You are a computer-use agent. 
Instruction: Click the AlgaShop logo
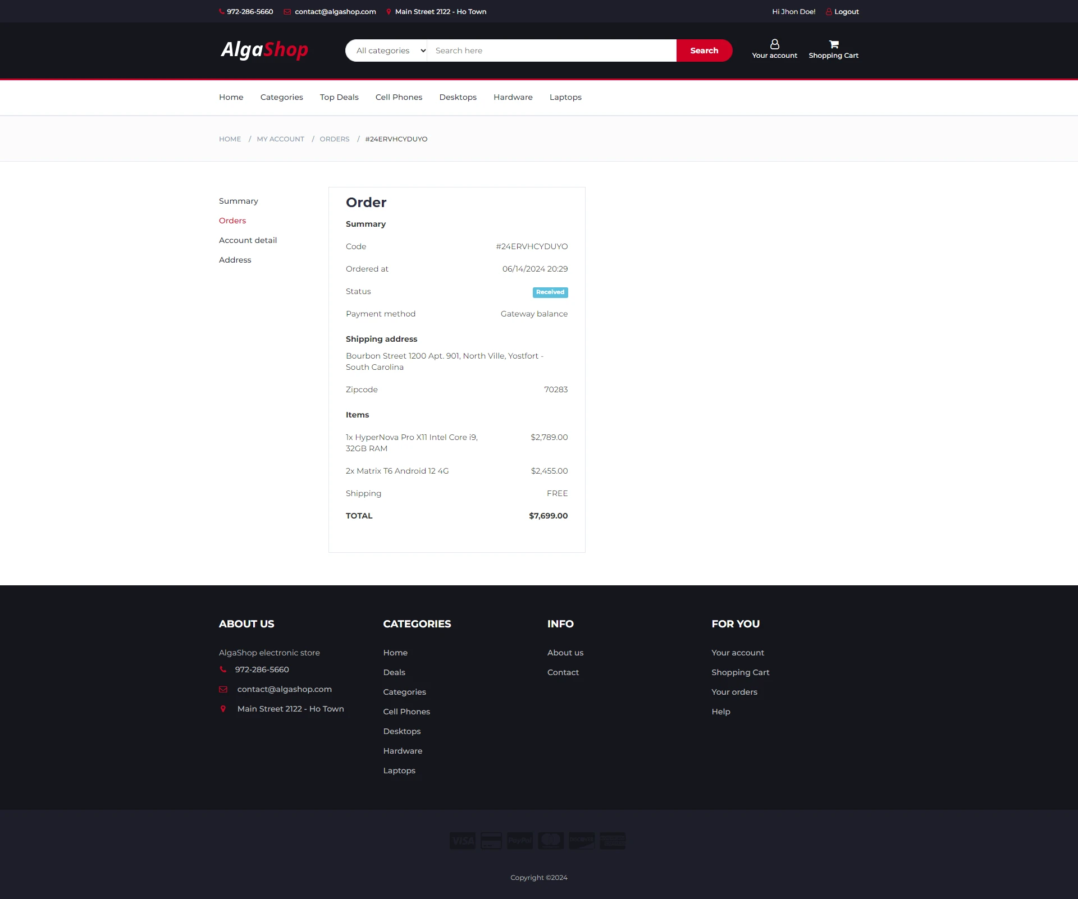[264, 50]
